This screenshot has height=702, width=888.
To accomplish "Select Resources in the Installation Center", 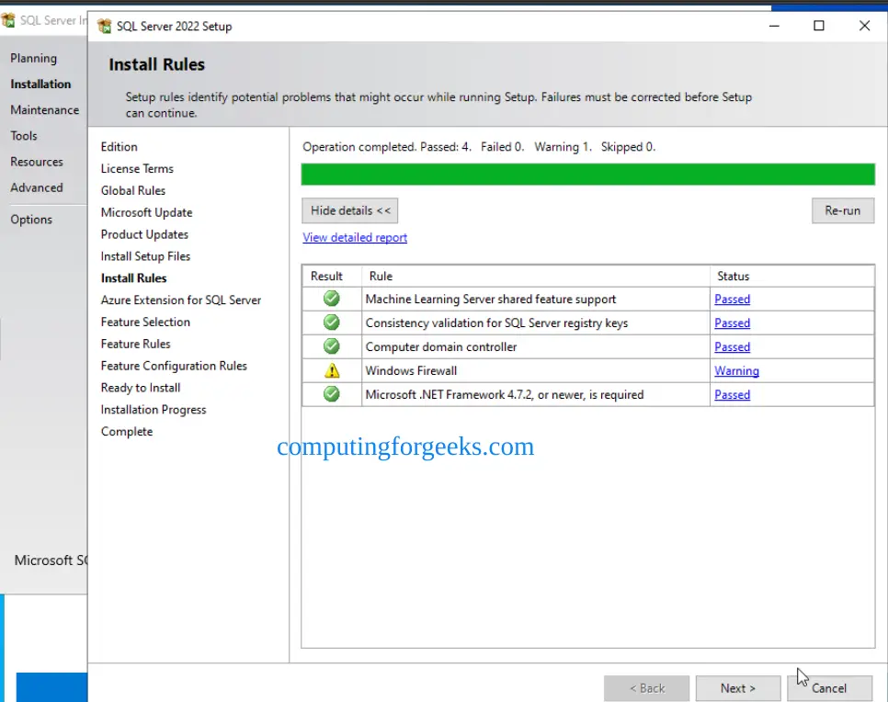I will (x=37, y=162).
